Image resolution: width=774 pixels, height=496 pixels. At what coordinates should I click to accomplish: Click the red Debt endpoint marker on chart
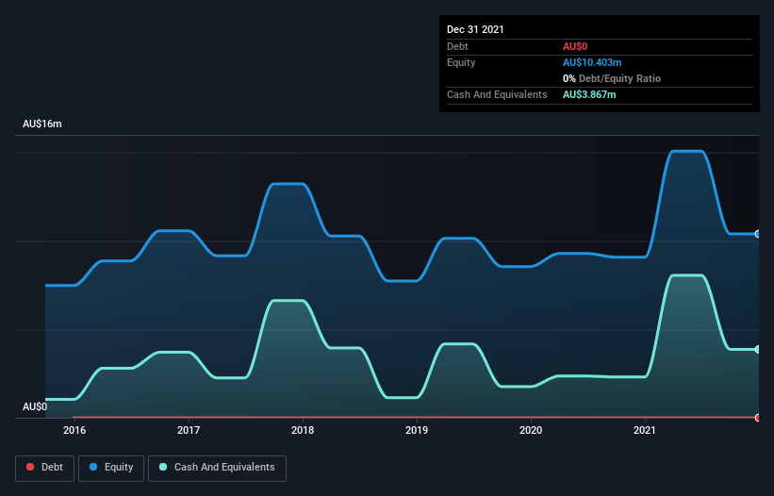point(758,418)
